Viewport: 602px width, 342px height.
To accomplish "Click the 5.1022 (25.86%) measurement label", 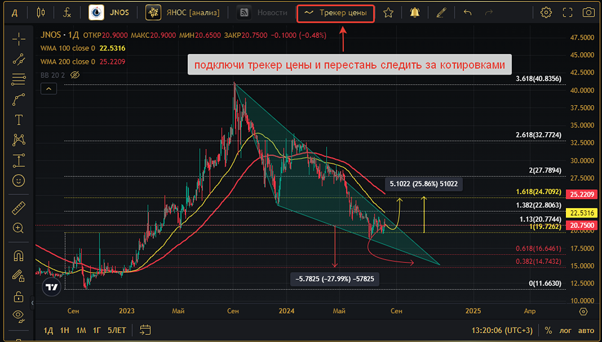I will tap(423, 184).
